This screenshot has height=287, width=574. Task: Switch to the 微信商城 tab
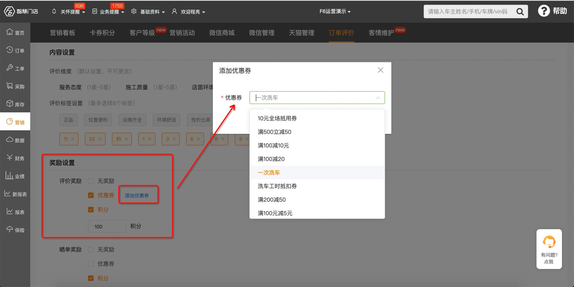pyautogui.click(x=222, y=33)
